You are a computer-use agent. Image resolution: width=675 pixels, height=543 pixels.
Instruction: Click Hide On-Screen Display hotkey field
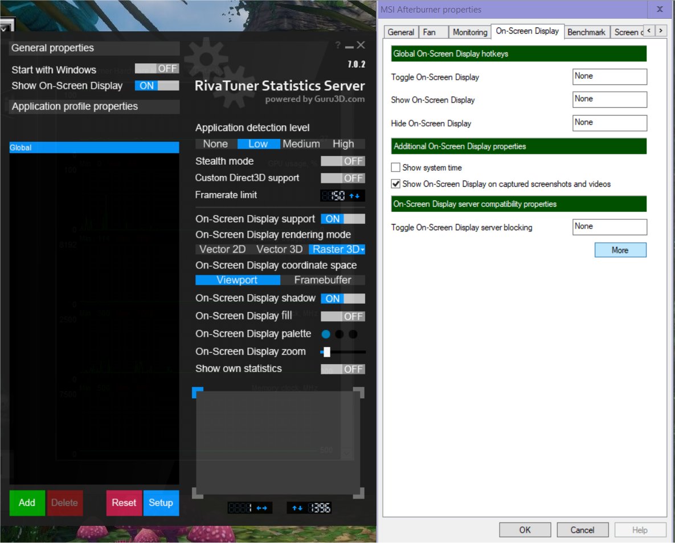pos(609,123)
